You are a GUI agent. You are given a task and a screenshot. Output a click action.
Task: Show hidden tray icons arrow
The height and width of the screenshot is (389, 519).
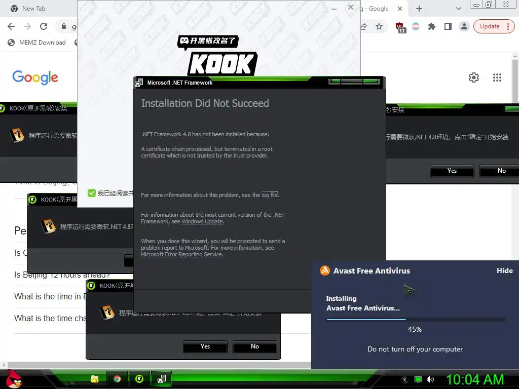click(x=405, y=379)
